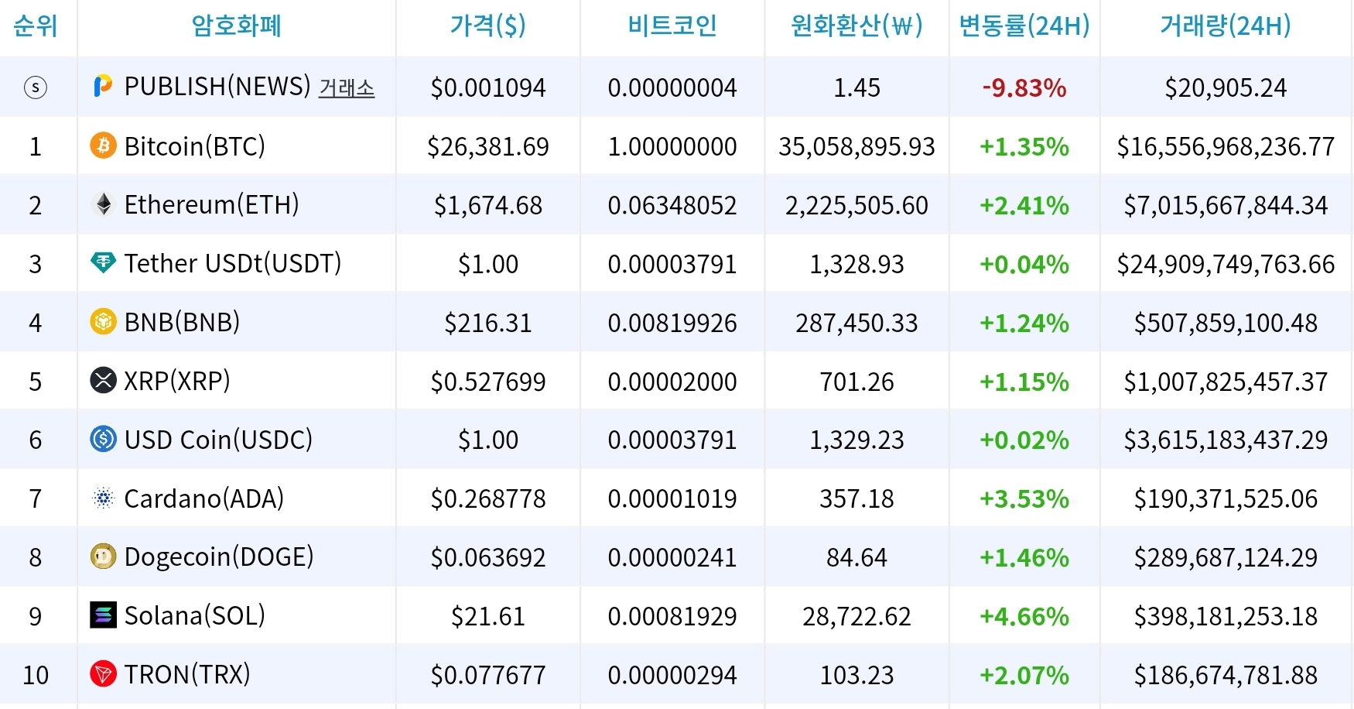
Task: Click the XRP black logo icon
Action: pos(103,380)
